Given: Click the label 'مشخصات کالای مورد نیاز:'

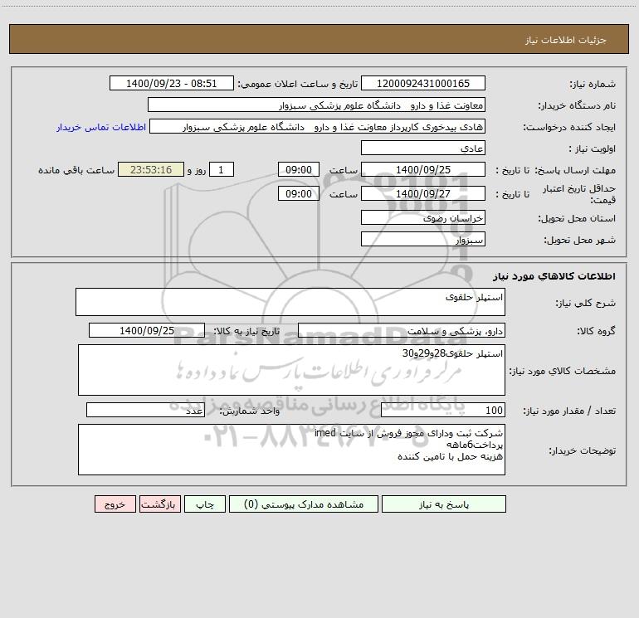Looking at the screenshot, I should (563, 371).
